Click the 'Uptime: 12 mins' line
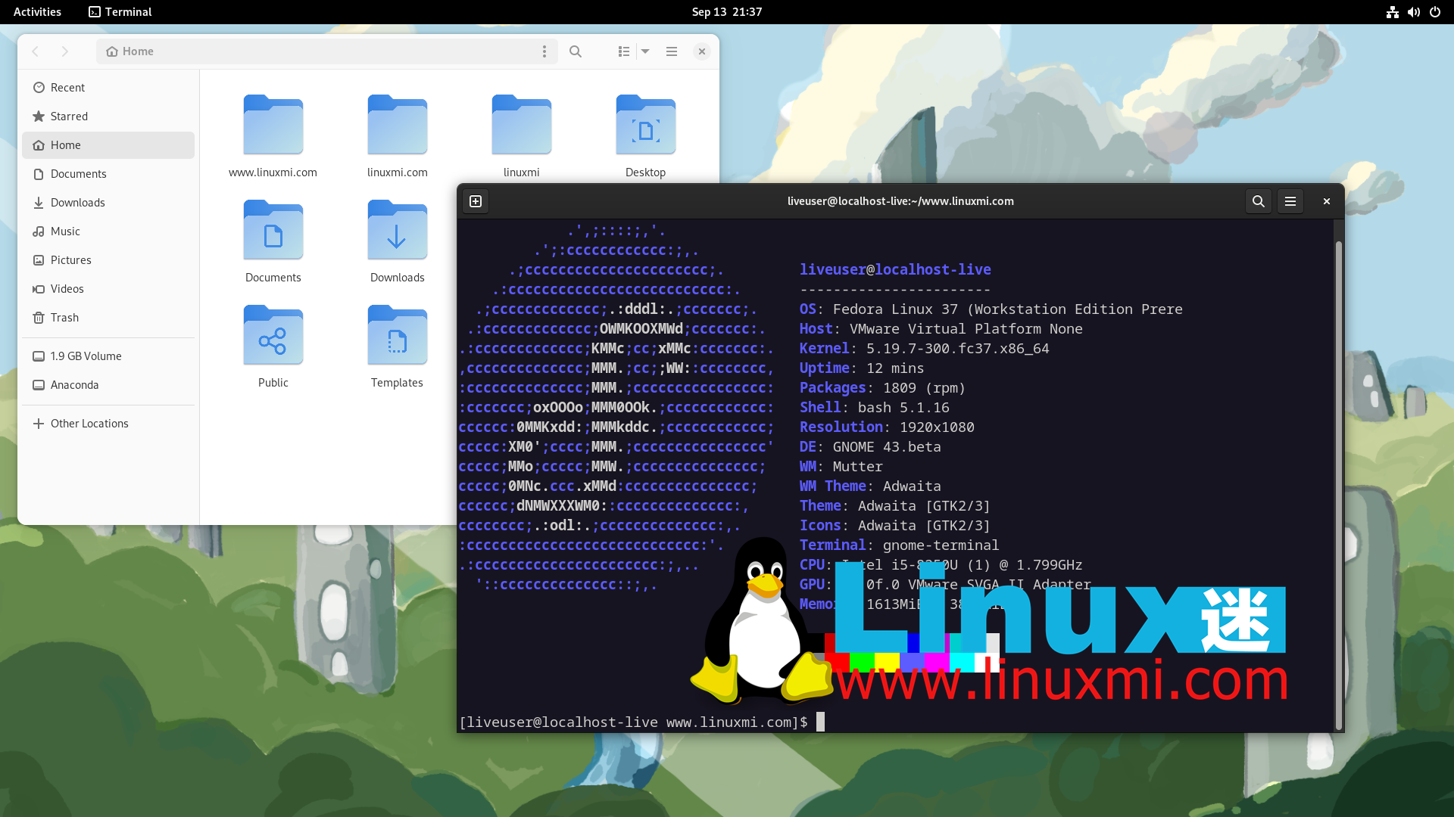Viewport: 1454px width, 817px height. coord(862,368)
